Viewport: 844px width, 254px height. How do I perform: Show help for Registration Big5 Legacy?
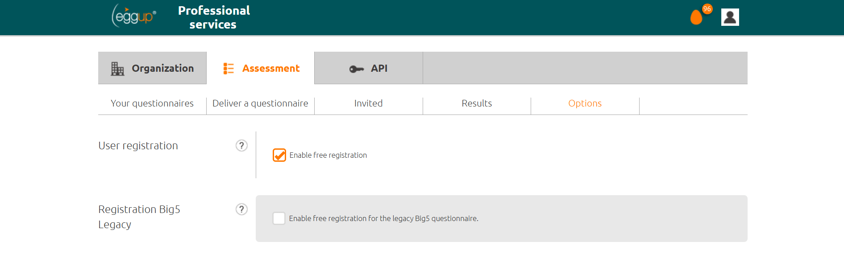pos(241,209)
